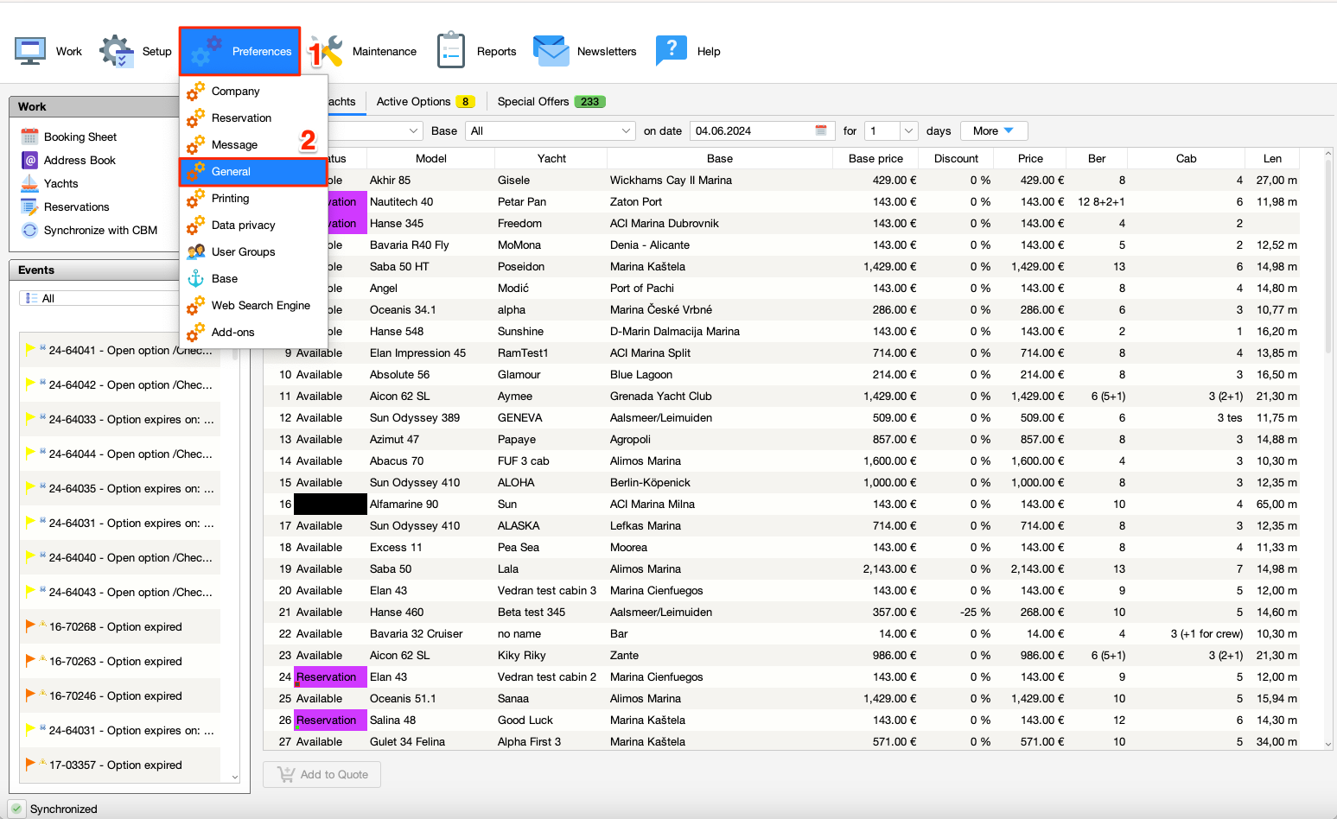The width and height of the screenshot is (1337, 819).
Task: Click the Company gears icon in menu
Action: 196,91
